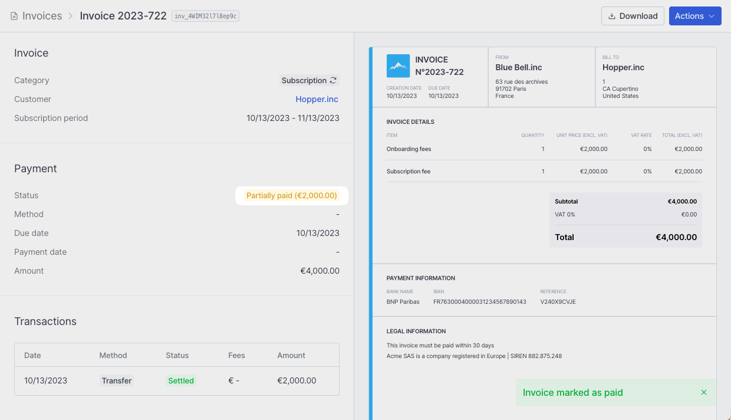
Task: Open the Actions dropdown menu
Action: click(695, 16)
